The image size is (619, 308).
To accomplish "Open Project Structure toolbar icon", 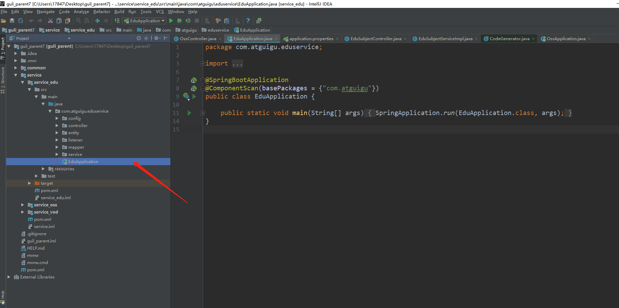I will 227,21.
